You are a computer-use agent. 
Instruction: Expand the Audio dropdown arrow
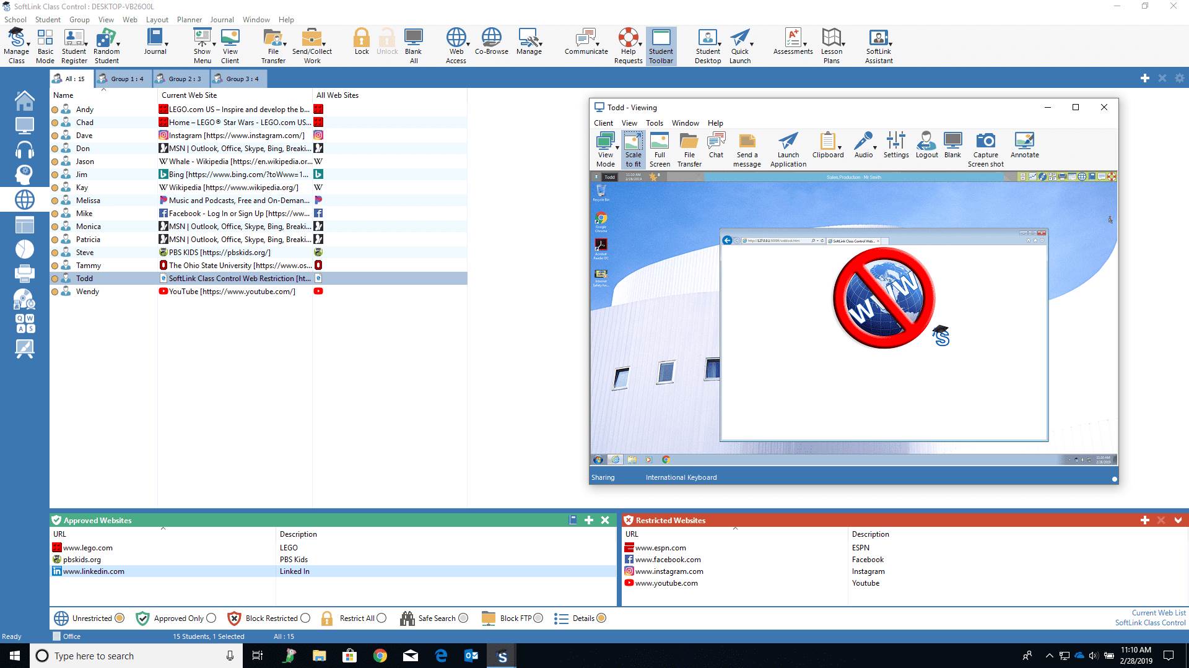(875, 148)
